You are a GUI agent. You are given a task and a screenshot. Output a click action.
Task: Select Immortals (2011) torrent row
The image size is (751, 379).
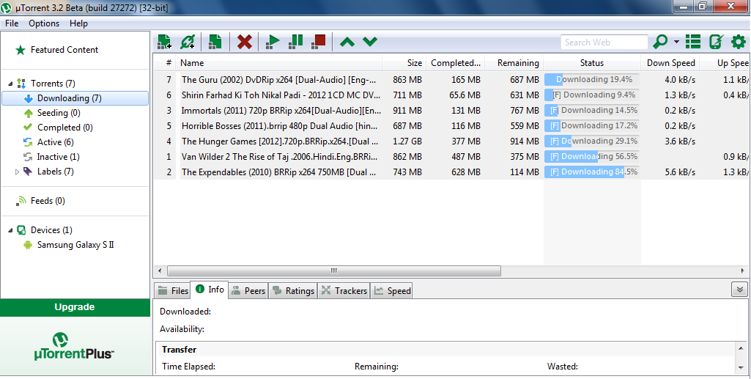point(451,110)
